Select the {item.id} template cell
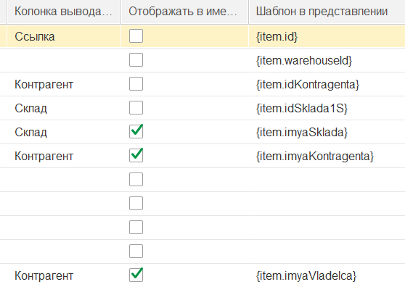 pos(327,36)
